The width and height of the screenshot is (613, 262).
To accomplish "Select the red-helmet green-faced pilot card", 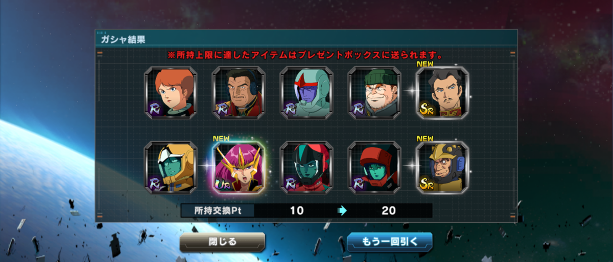I will coord(374,167).
